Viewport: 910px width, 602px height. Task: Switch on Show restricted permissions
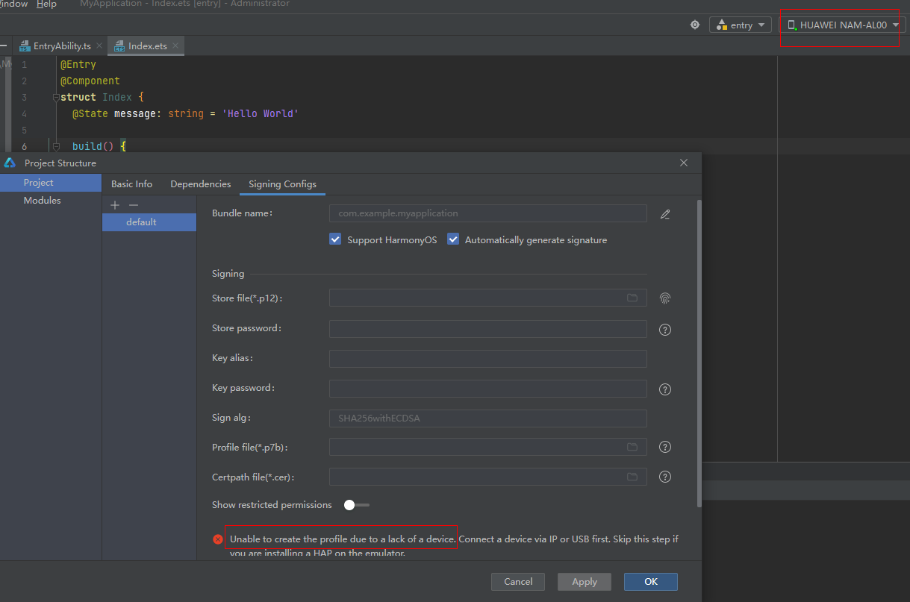click(x=356, y=505)
